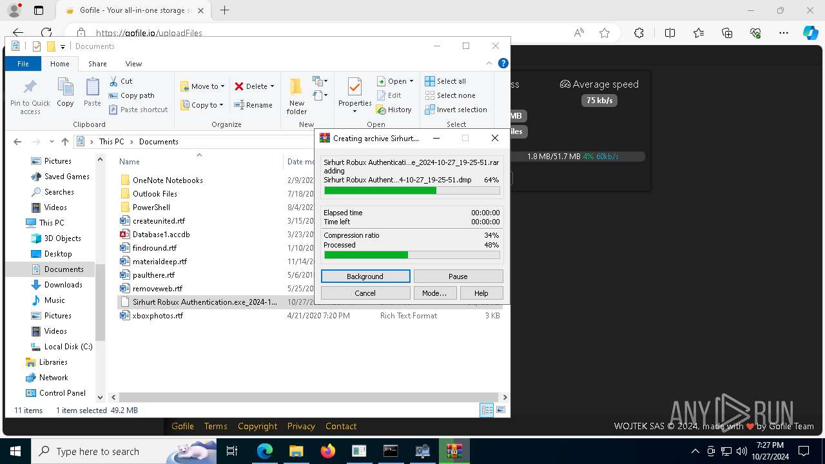Image resolution: width=825 pixels, height=464 pixels.
Task: Select the xboxphotos.rtf file
Action: [x=158, y=316]
